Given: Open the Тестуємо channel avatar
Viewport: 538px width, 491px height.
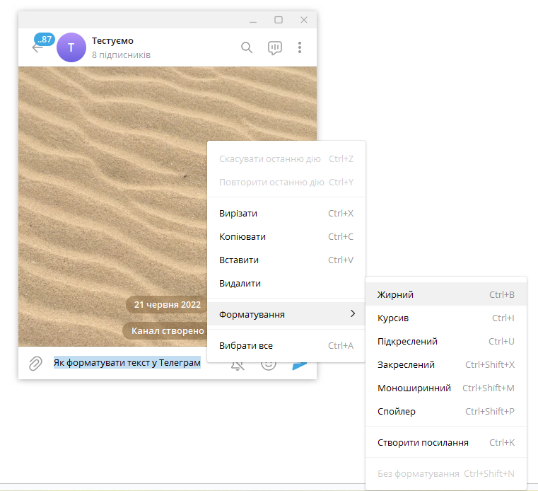Looking at the screenshot, I should click(x=71, y=47).
